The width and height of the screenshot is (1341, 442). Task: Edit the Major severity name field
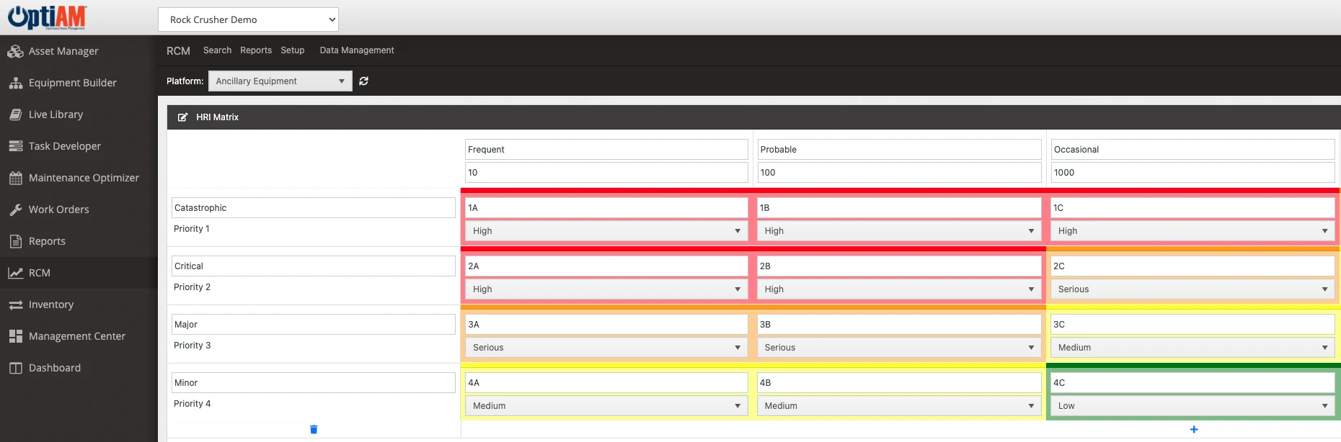314,325
